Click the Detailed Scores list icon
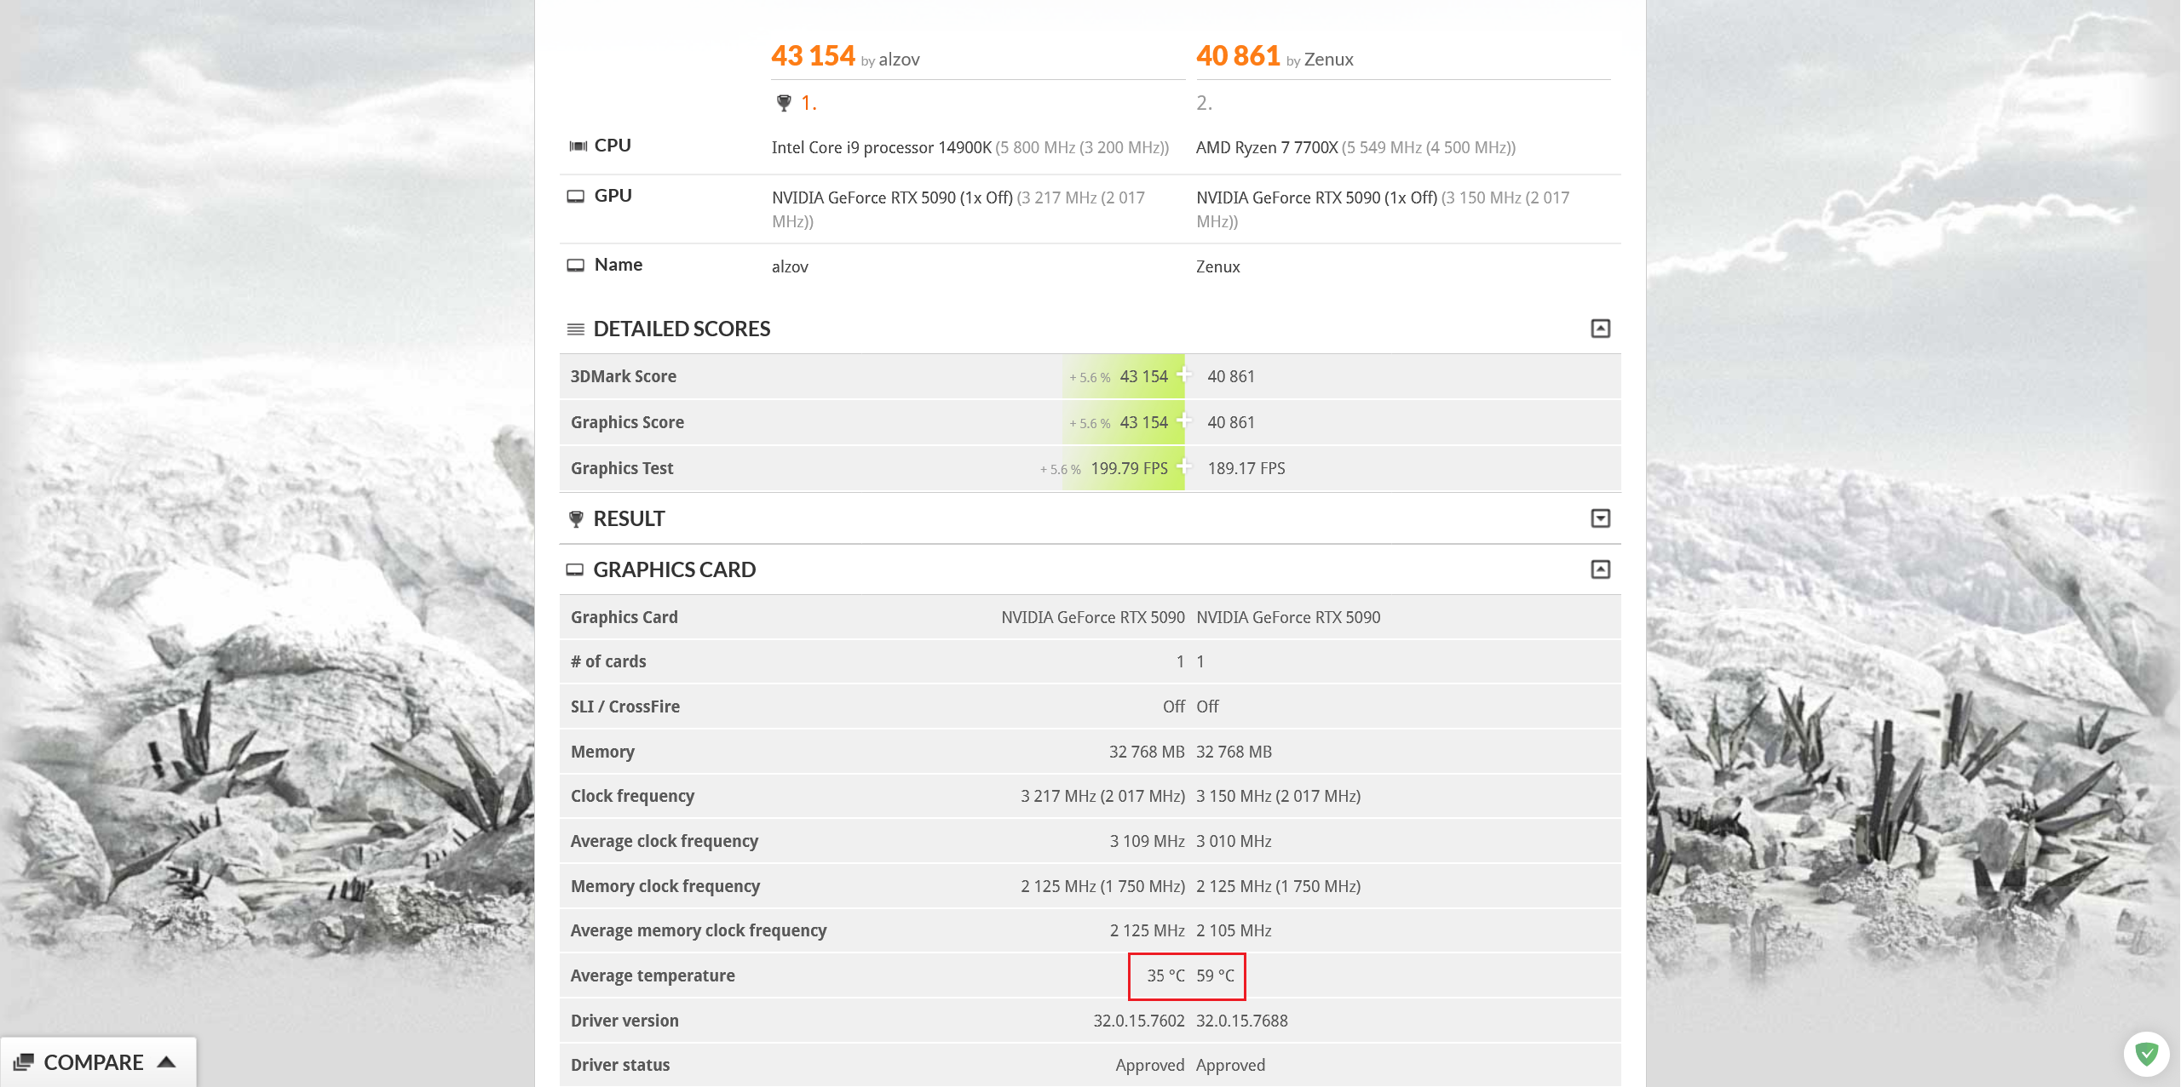 coord(576,329)
